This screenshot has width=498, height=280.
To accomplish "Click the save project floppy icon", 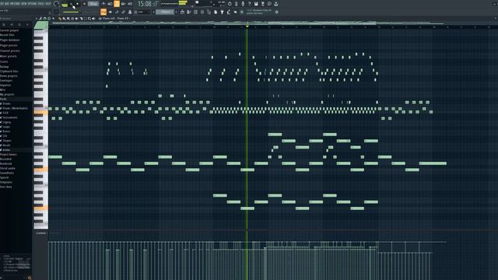I will pyautogui.click(x=256, y=4).
